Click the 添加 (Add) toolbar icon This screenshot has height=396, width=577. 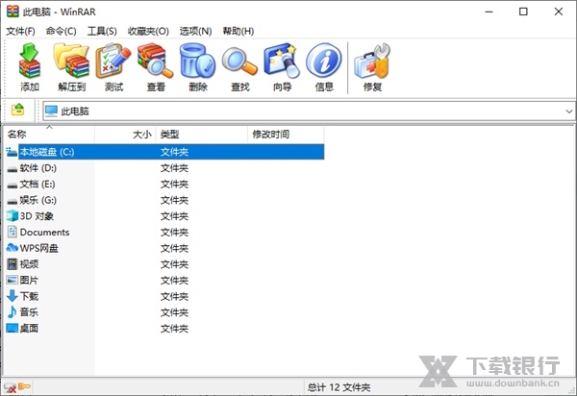point(30,61)
